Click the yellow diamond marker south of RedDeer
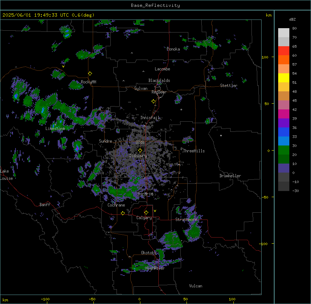The image size is (311, 304). 154,101
